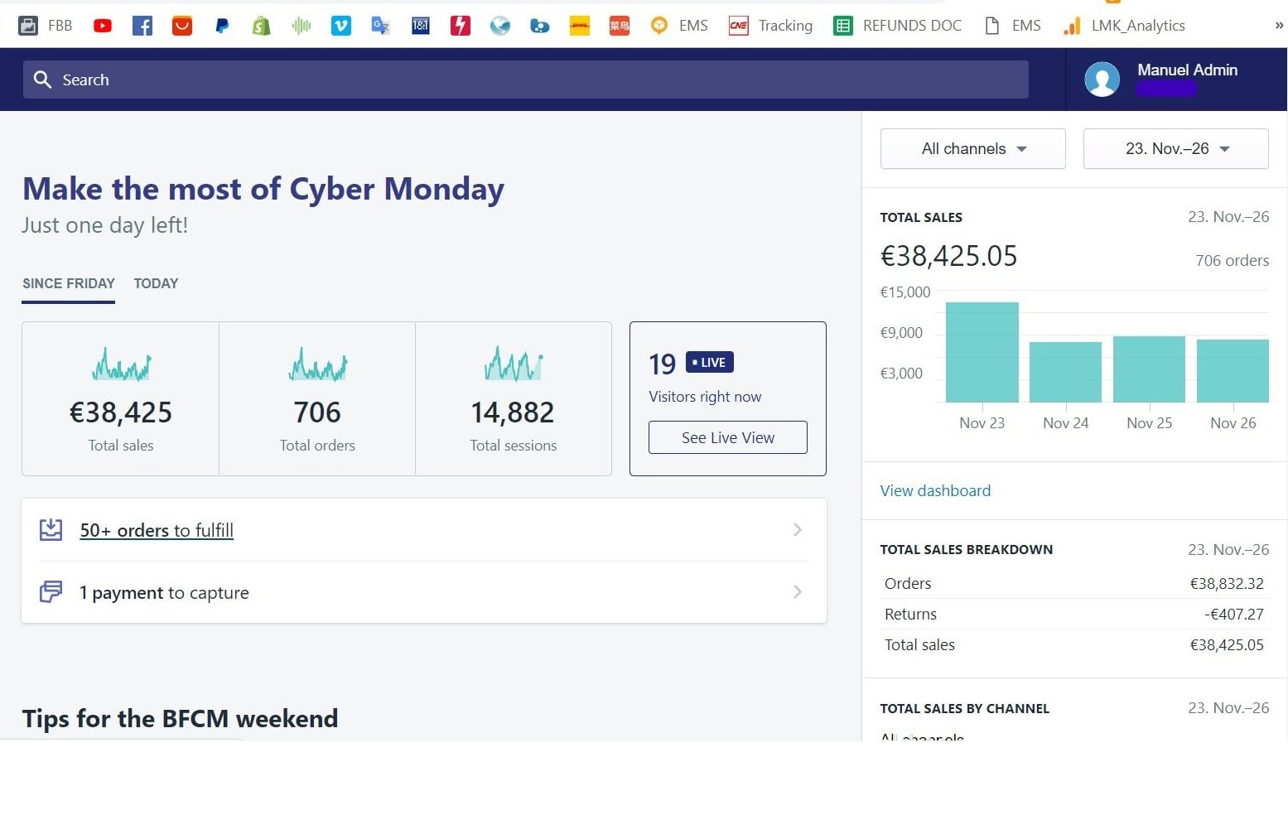1288x815 pixels.
Task: Open the 1 payment to capture row chevron
Action: [797, 592]
